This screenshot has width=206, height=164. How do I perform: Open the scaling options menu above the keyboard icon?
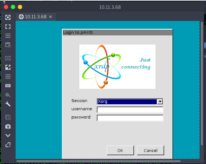(8, 76)
